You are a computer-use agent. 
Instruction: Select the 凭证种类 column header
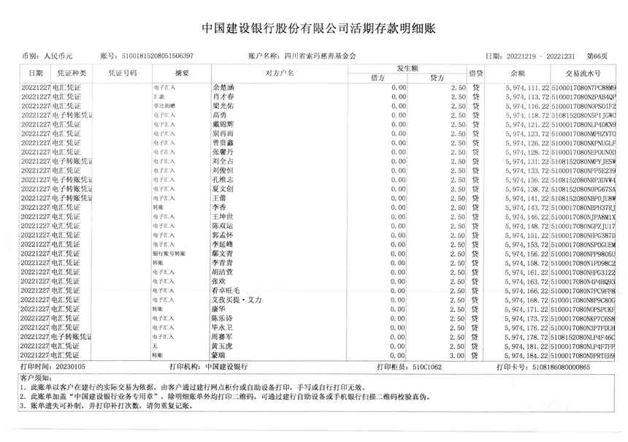pyautogui.click(x=72, y=73)
